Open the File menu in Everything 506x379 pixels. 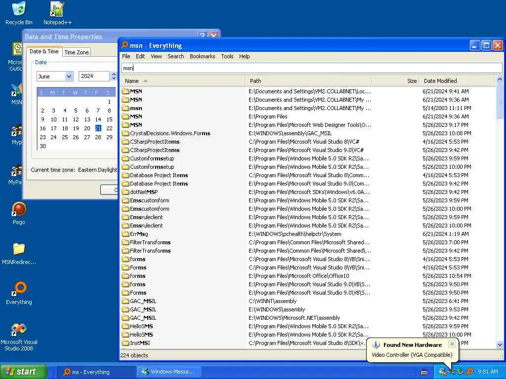click(126, 56)
